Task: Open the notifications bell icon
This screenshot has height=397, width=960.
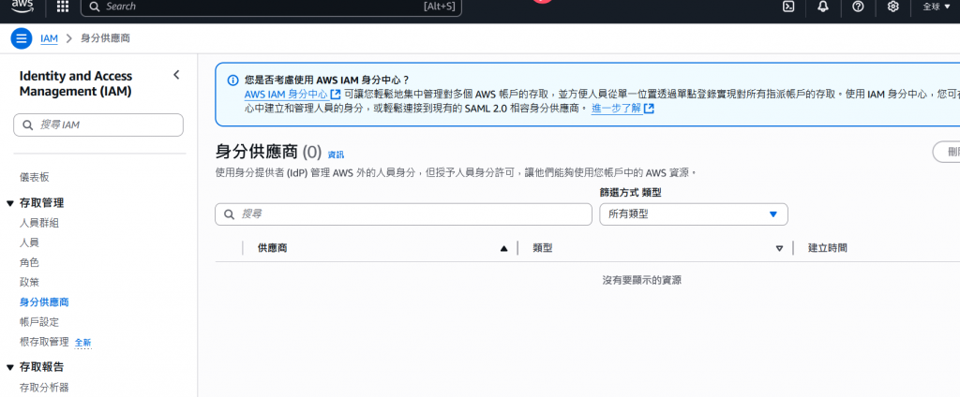Action: tap(823, 7)
